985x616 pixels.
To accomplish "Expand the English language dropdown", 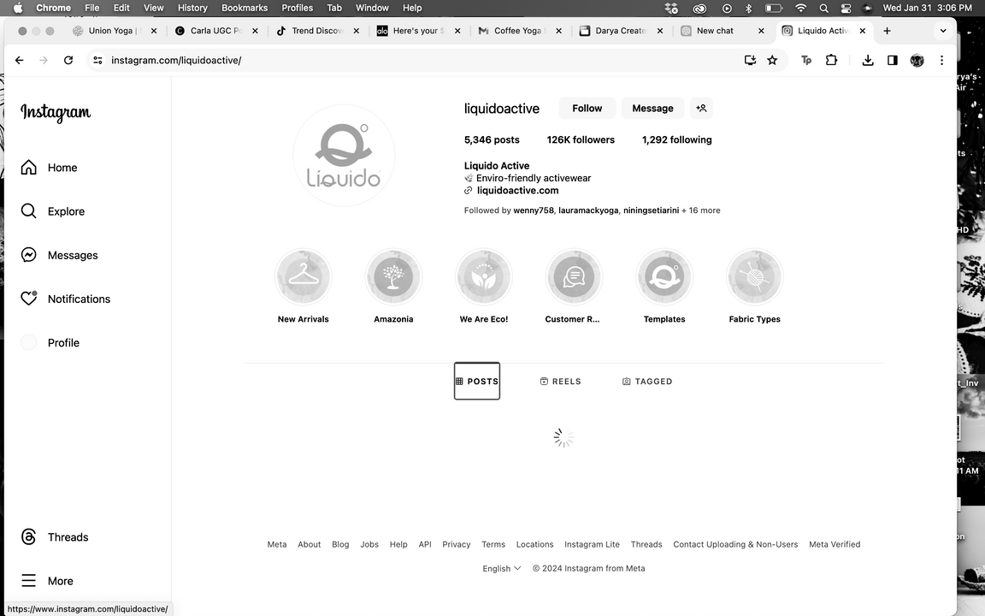I will click(x=502, y=568).
